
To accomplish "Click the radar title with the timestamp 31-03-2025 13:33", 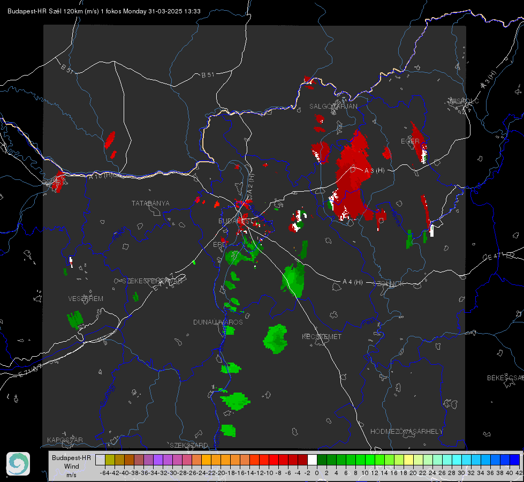I will point(104,11).
